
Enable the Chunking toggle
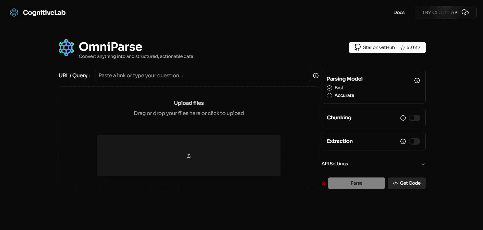(x=414, y=118)
